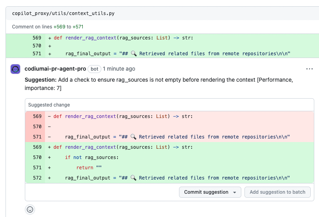Click magnifying glass emoji in top diff line 571
Screen dimensions: 319x217
(134, 54)
